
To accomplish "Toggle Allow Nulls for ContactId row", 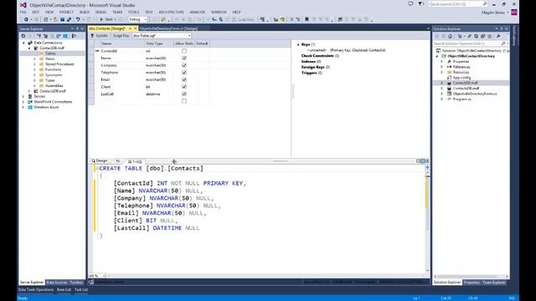I will (x=184, y=51).
